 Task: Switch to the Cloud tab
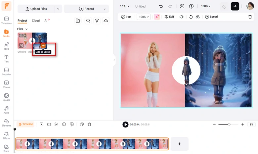click(x=36, y=21)
